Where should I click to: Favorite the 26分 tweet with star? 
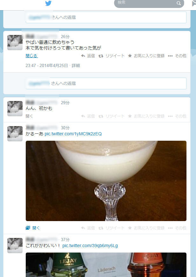pyautogui.click(x=146, y=56)
